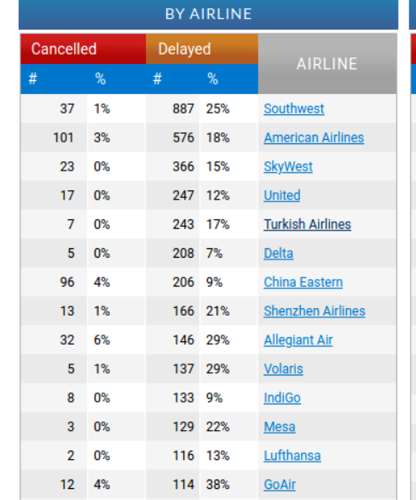The height and width of the screenshot is (500, 416).
Task: Open the China Eastern link
Action: tap(303, 282)
